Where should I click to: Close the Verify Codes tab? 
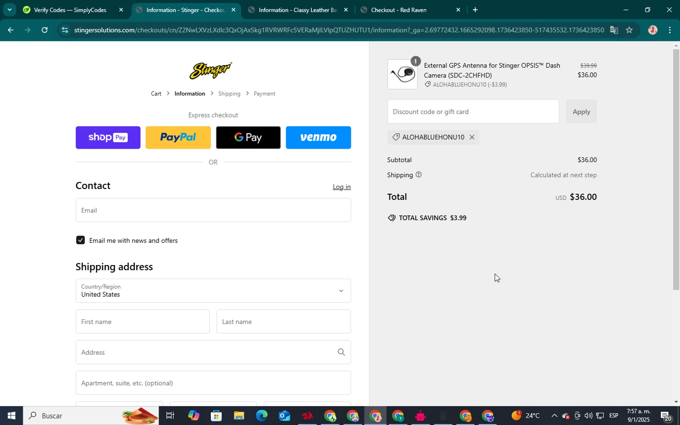click(121, 10)
